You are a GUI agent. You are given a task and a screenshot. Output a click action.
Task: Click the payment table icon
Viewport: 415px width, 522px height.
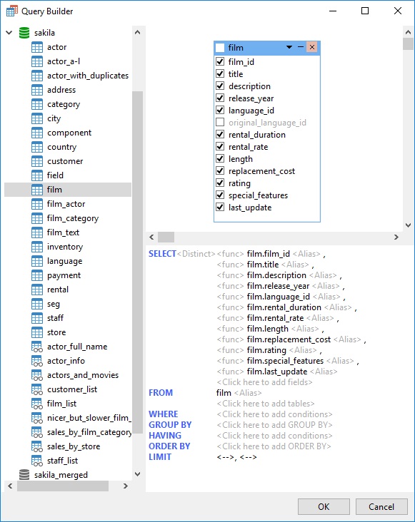(x=37, y=275)
